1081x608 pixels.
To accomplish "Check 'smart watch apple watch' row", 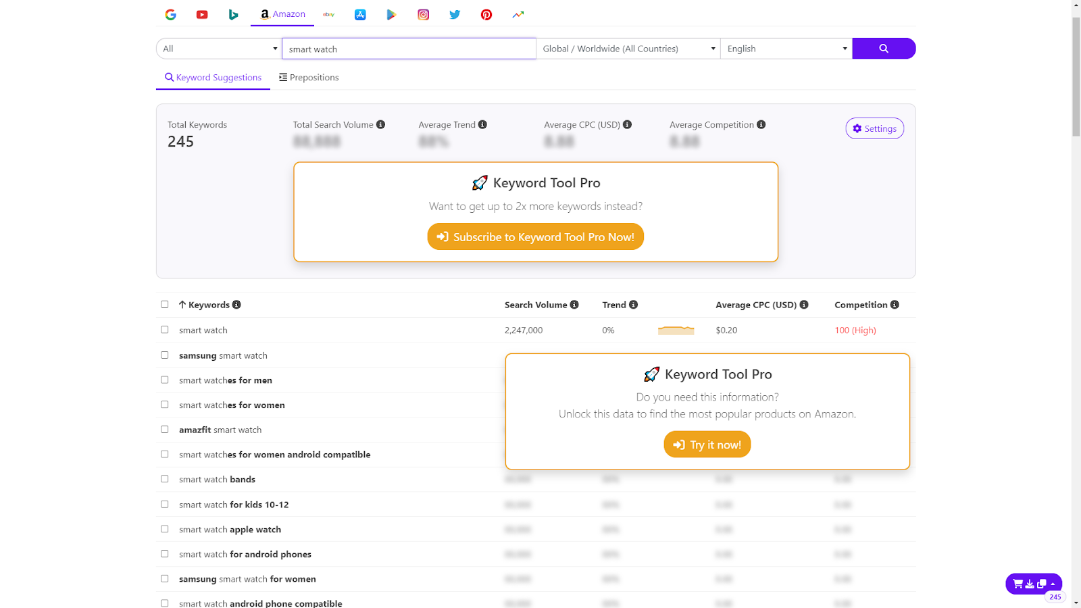I will point(164,529).
